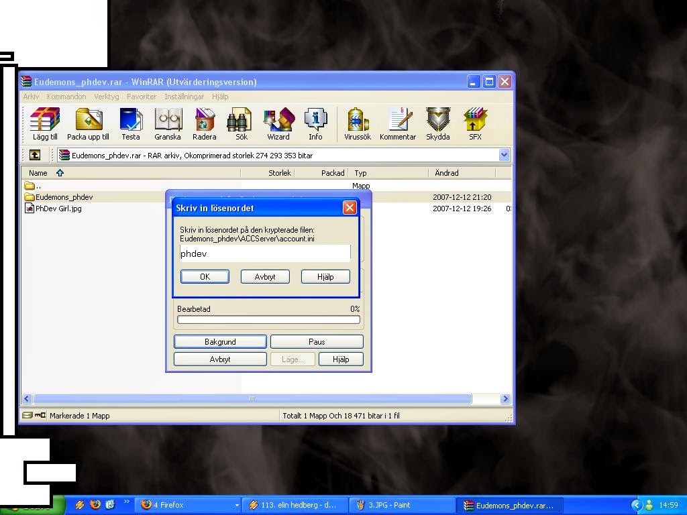Open the Inställningar menu

[x=184, y=97]
